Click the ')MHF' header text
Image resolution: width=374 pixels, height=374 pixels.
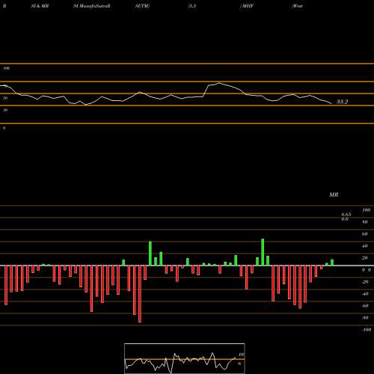click(247, 6)
